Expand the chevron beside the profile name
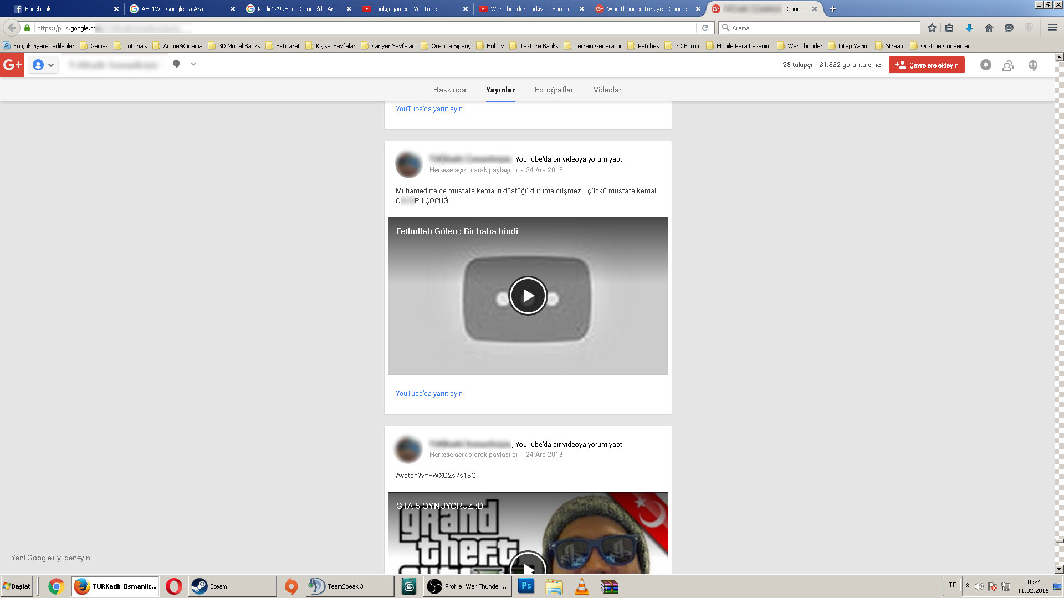 pos(193,64)
